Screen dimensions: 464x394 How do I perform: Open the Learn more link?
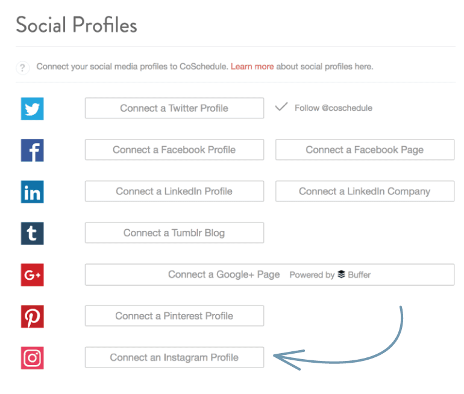pyautogui.click(x=252, y=67)
